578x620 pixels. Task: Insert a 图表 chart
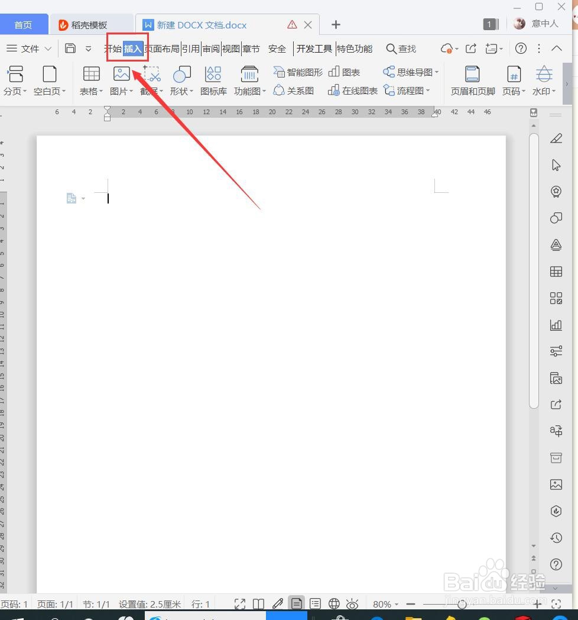(344, 72)
